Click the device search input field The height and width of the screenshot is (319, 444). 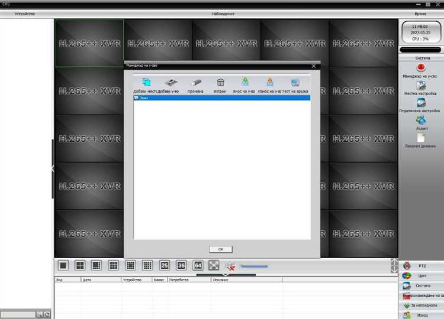pos(18,314)
